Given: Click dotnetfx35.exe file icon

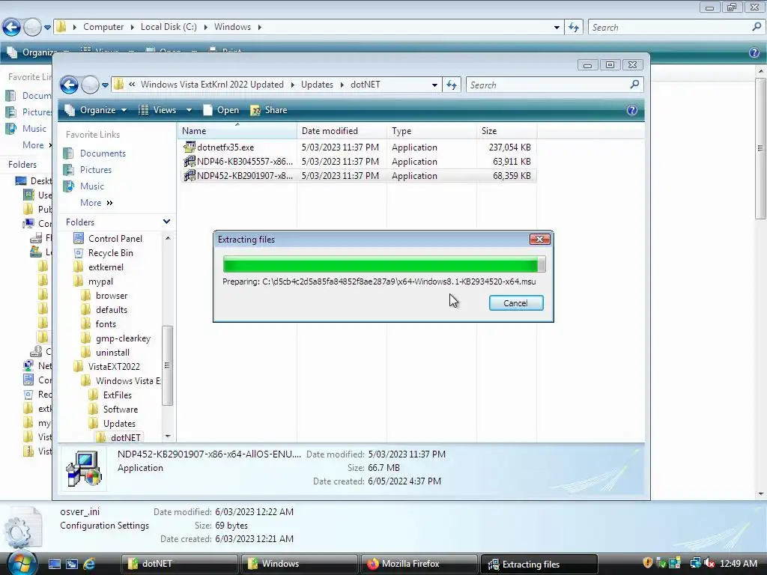Looking at the screenshot, I should point(189,147).
